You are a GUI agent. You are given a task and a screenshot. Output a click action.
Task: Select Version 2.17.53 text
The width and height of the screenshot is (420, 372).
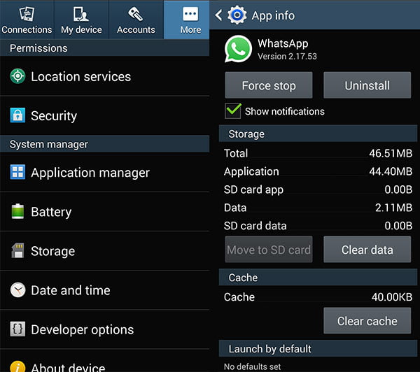pyautogui.click(x=287, y=57)
